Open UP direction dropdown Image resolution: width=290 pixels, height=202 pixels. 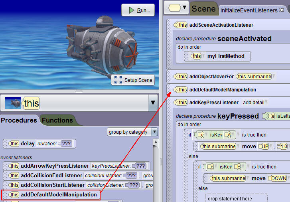pyautogui.click(x=271, y=146)
